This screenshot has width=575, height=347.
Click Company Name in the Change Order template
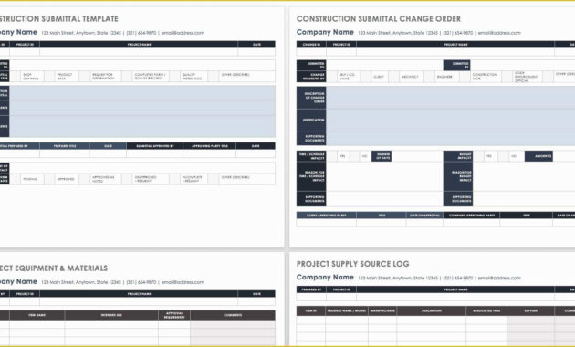pos(325,32)
